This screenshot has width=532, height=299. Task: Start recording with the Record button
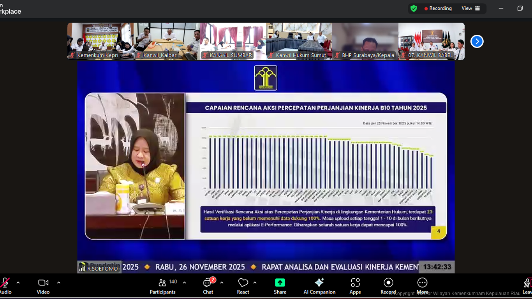coord(388,283)
